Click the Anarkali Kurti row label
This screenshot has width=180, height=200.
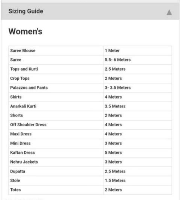[23, 106]
